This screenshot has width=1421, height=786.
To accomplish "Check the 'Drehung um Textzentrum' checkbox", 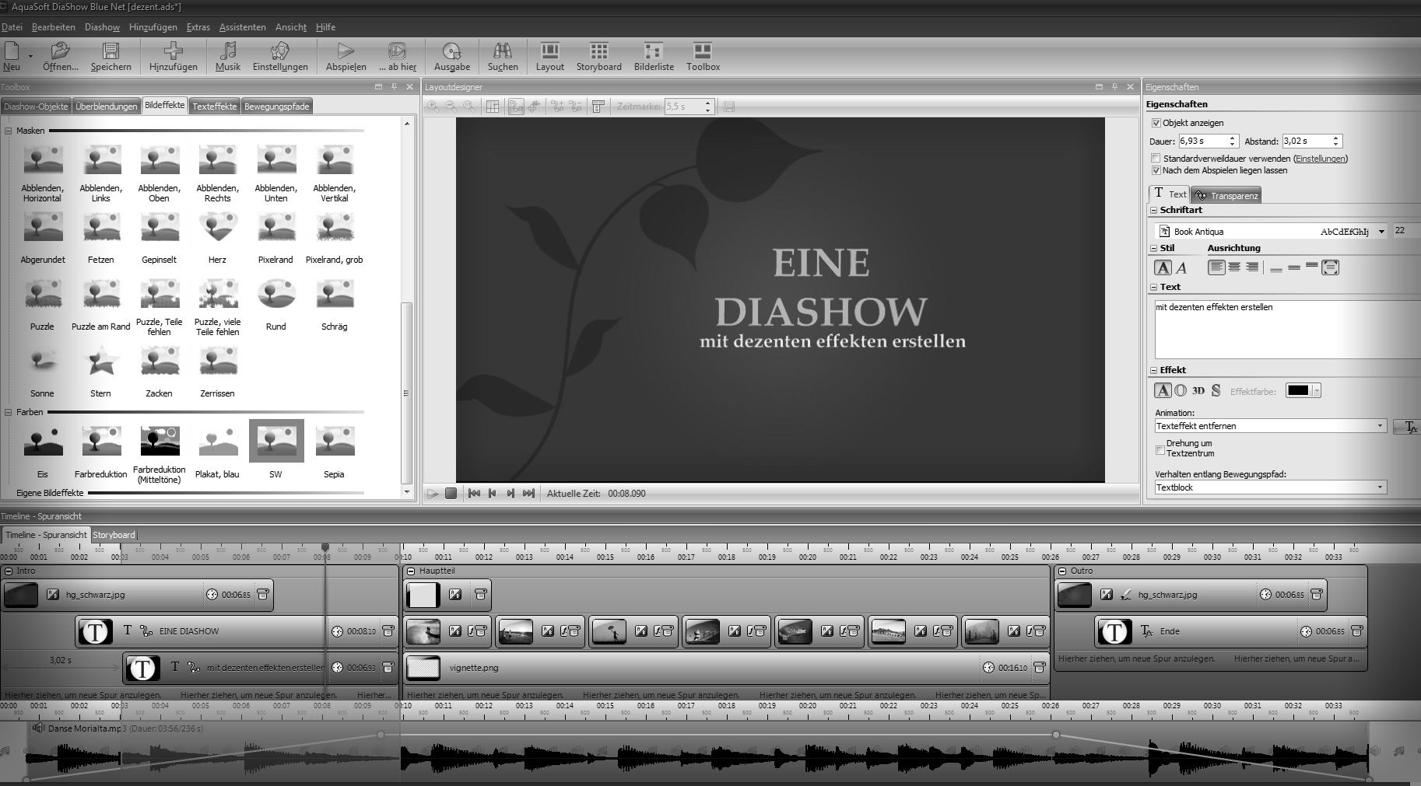I will [1160, 449].
